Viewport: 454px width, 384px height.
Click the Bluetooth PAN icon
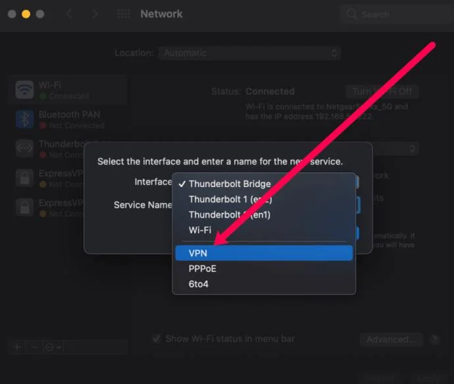(24, 119)
